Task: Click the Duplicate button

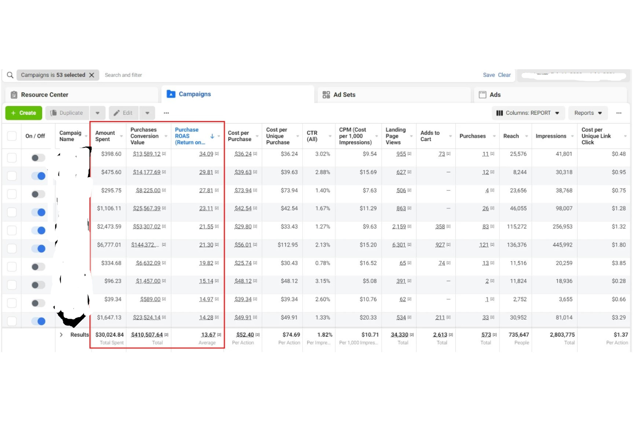Action: click(67, 113)
